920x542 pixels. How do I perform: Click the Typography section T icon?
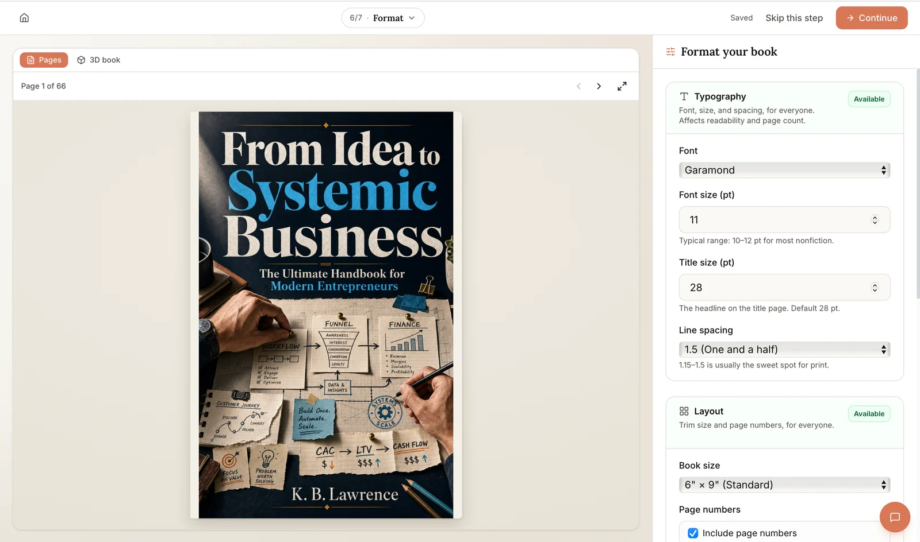click(684, 96)
